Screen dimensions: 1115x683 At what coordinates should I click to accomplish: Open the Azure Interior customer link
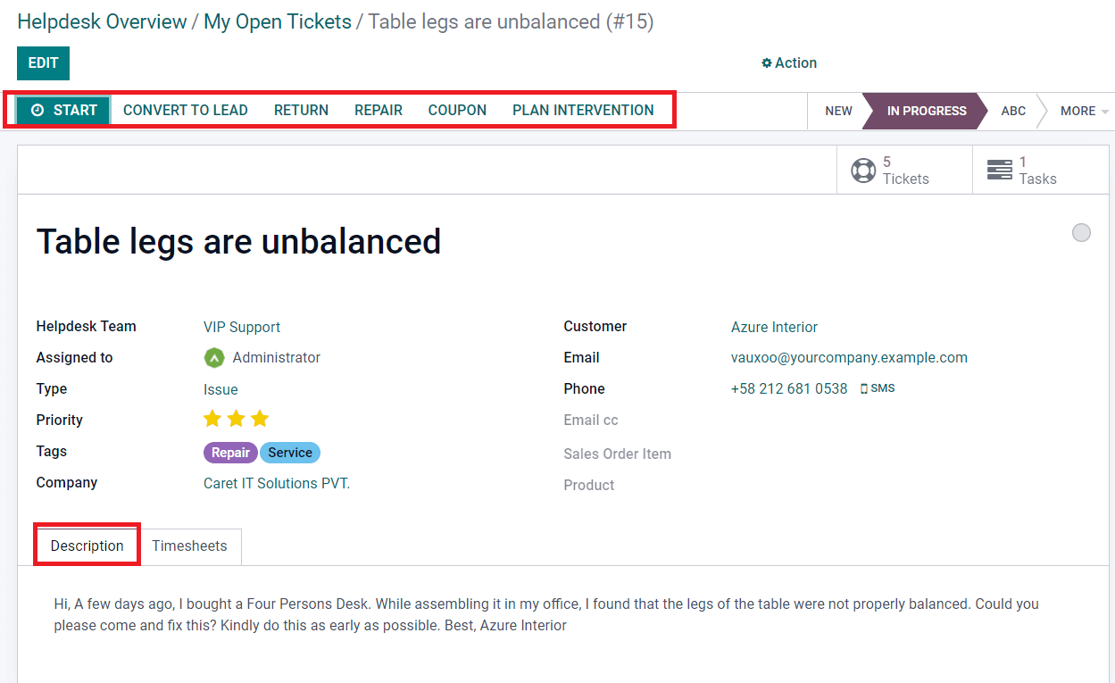click(x=774, y=328)
